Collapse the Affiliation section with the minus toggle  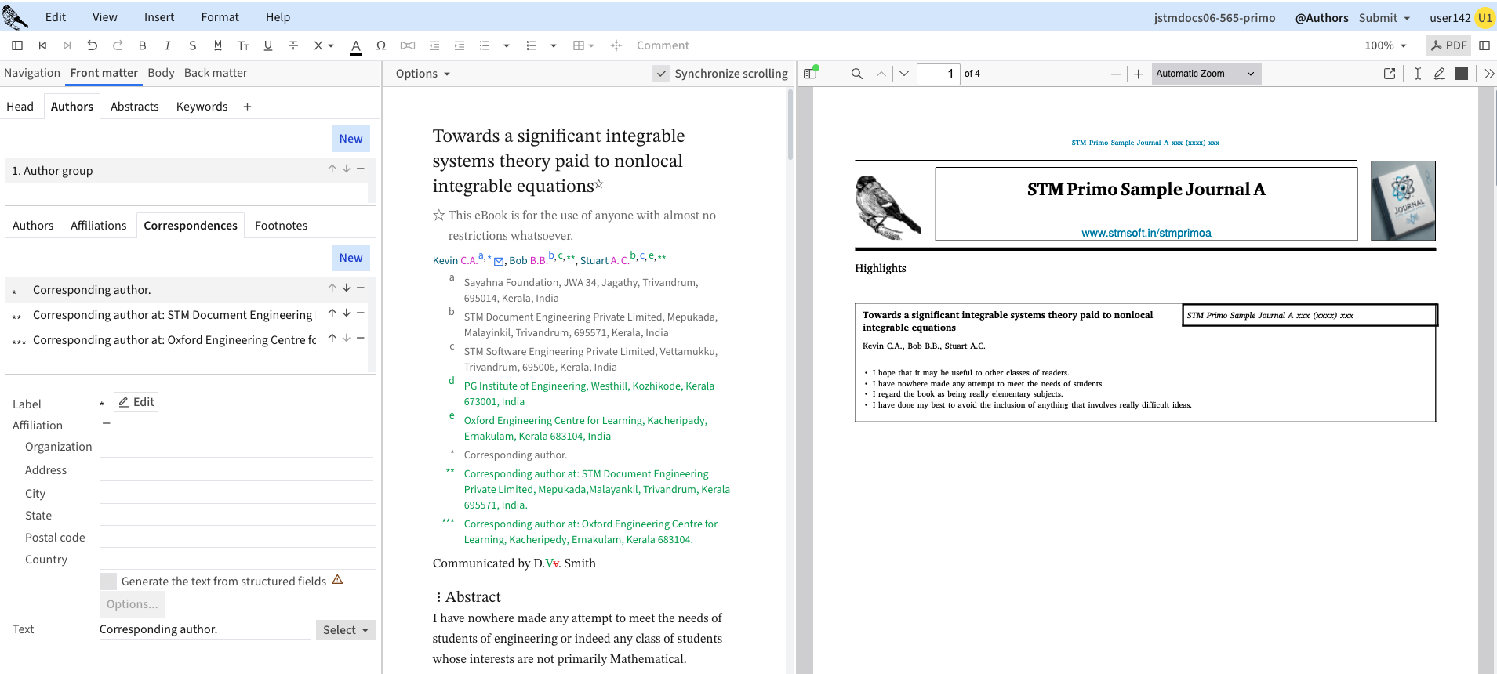107,424
